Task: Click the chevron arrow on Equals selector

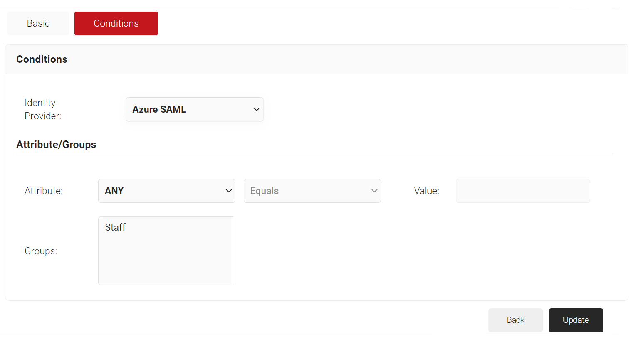Action: click(x=374, y=191)
